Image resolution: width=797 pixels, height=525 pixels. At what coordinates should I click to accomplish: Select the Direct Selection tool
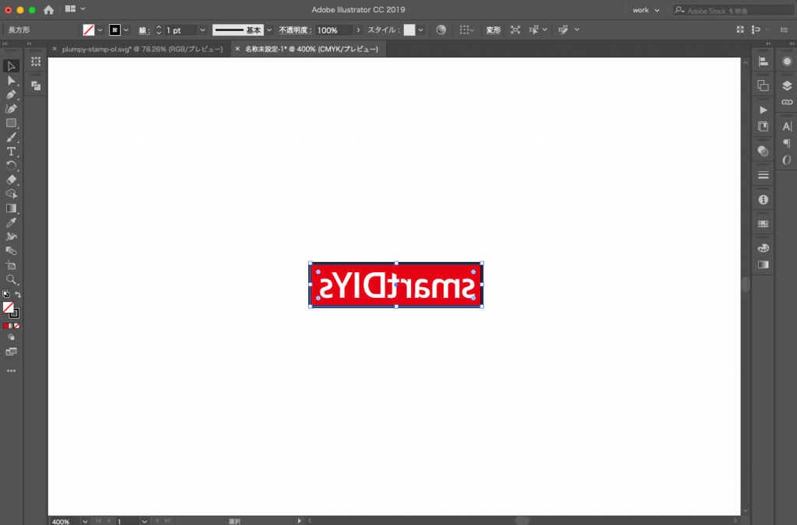click(x=11, y=80)
